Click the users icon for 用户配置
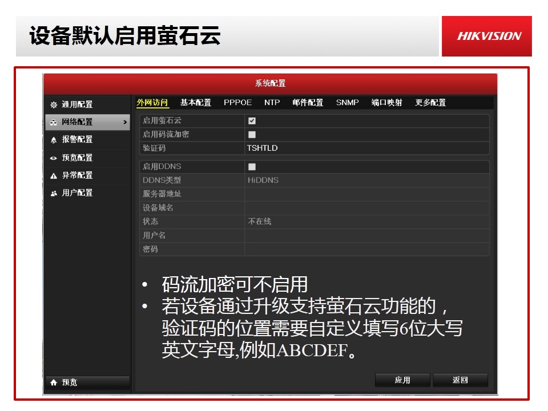 (54, 194)
